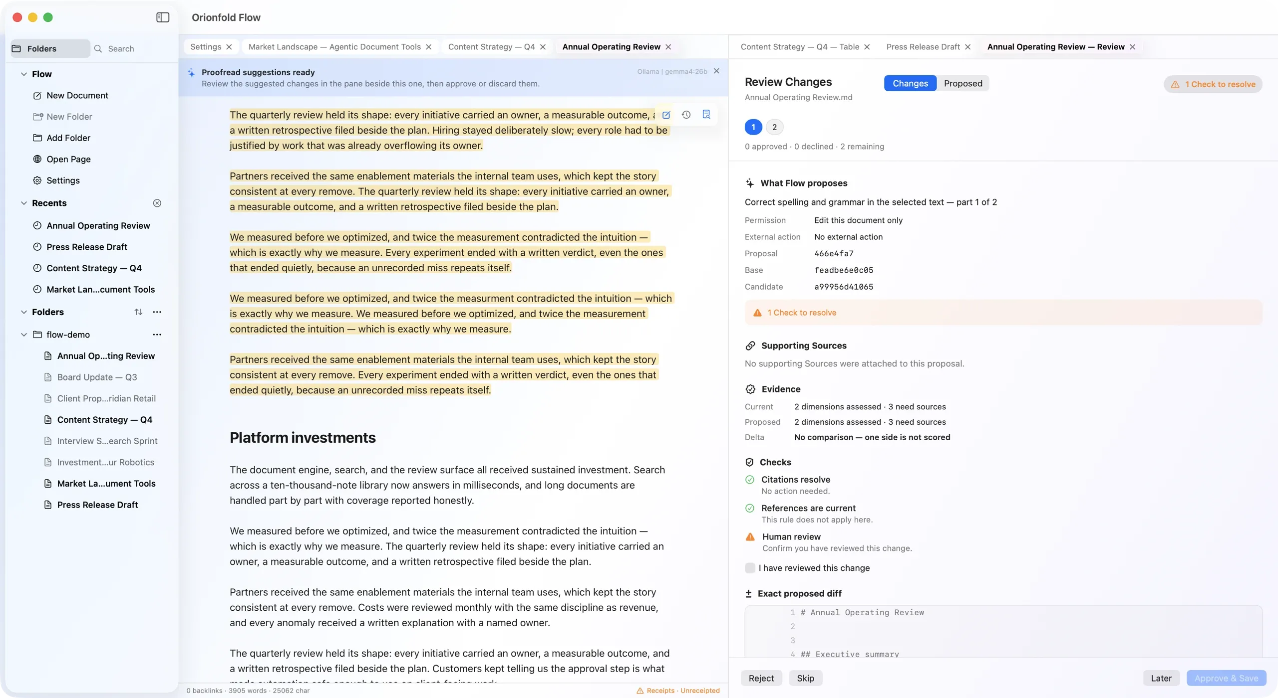Click the '1 Check to resolve' orange banner

(x=1003, y=313)
